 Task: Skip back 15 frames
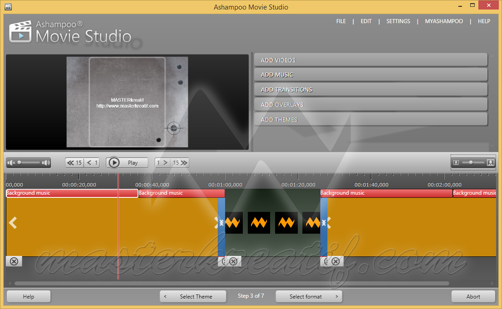75,162
